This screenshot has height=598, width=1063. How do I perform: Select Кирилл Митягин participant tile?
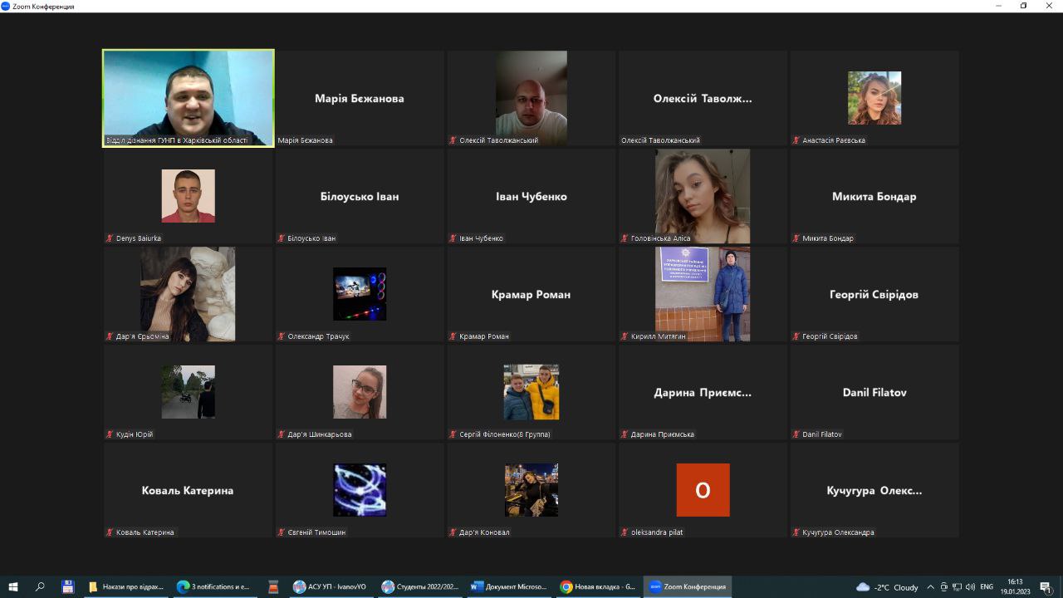click(703, 294)
